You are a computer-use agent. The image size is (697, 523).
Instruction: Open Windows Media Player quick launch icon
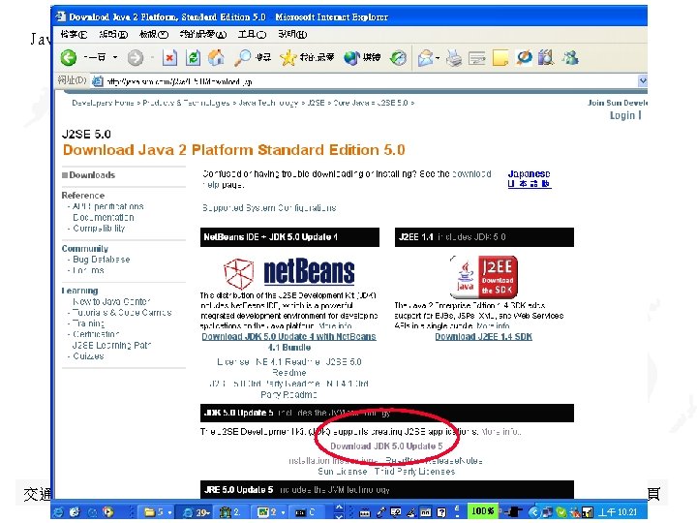point(107,512)
